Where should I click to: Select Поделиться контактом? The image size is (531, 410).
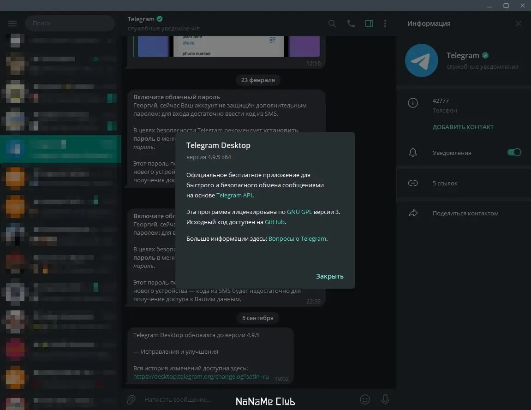click(x=465, y=213)
